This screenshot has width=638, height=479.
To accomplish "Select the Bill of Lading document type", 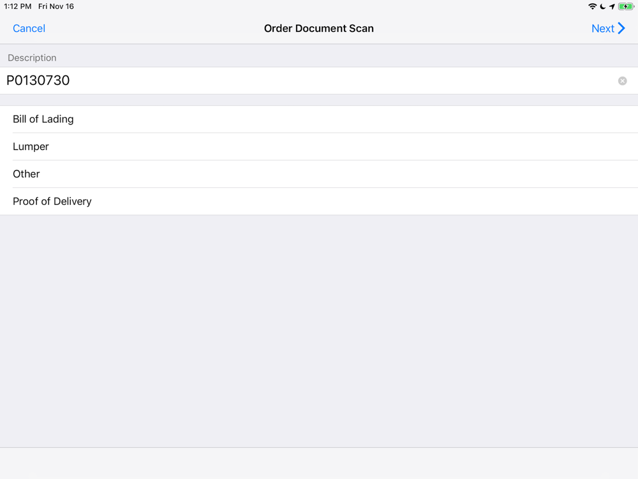I will click(319, 119).
